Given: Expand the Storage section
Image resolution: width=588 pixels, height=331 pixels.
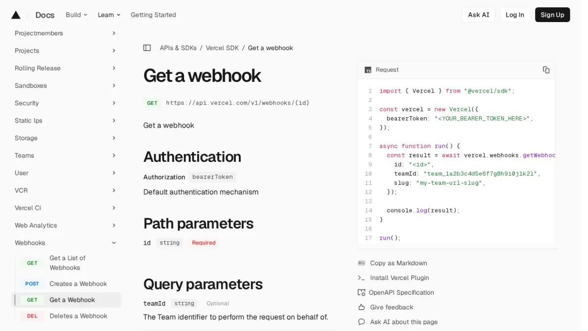Looking at the screenshot, I should (66, 138).
